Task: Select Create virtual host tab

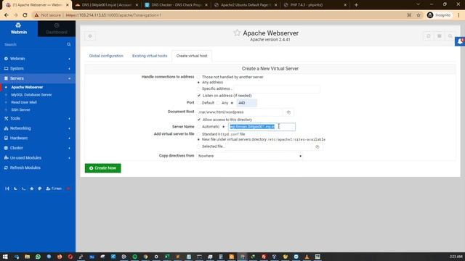Action: pos(192,56)
